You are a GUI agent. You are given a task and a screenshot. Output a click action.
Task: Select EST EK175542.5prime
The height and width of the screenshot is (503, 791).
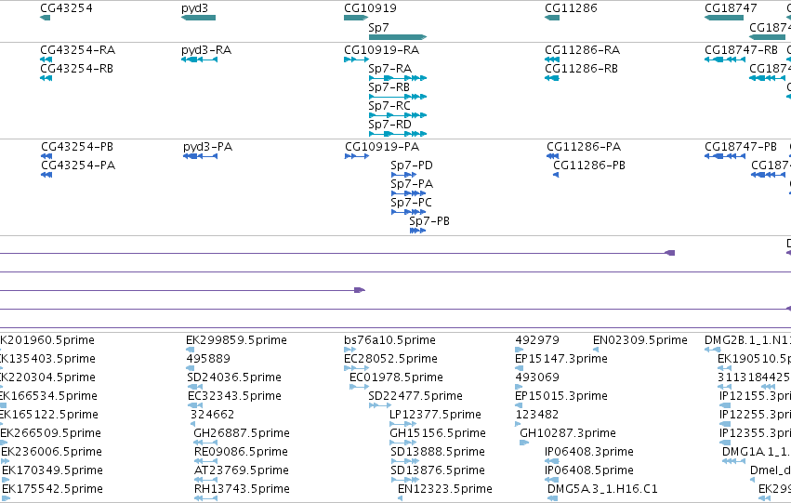tap(5, 498)
